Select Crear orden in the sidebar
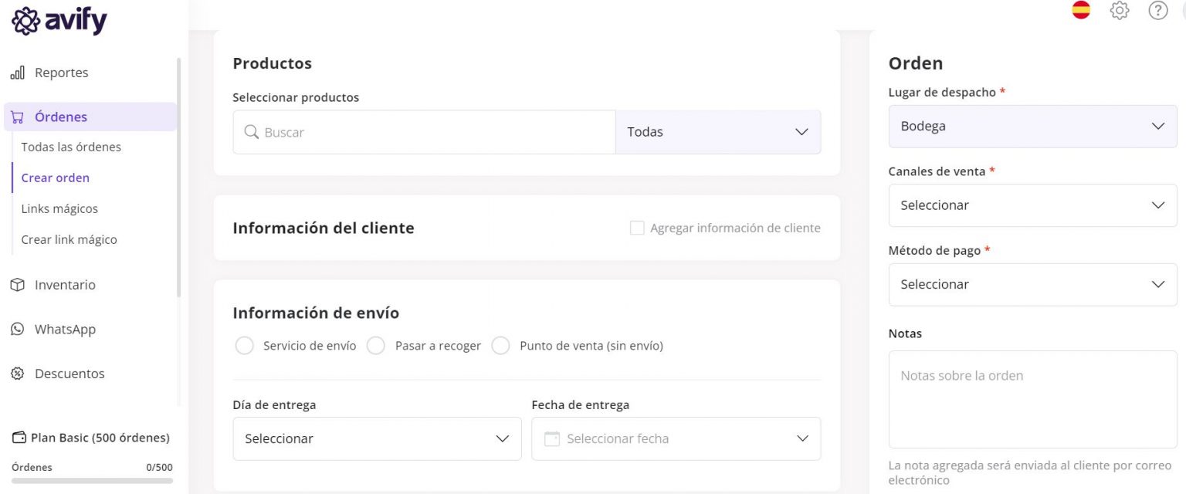1186x494 pixels. pyautogui.click(x=55, y=178)
